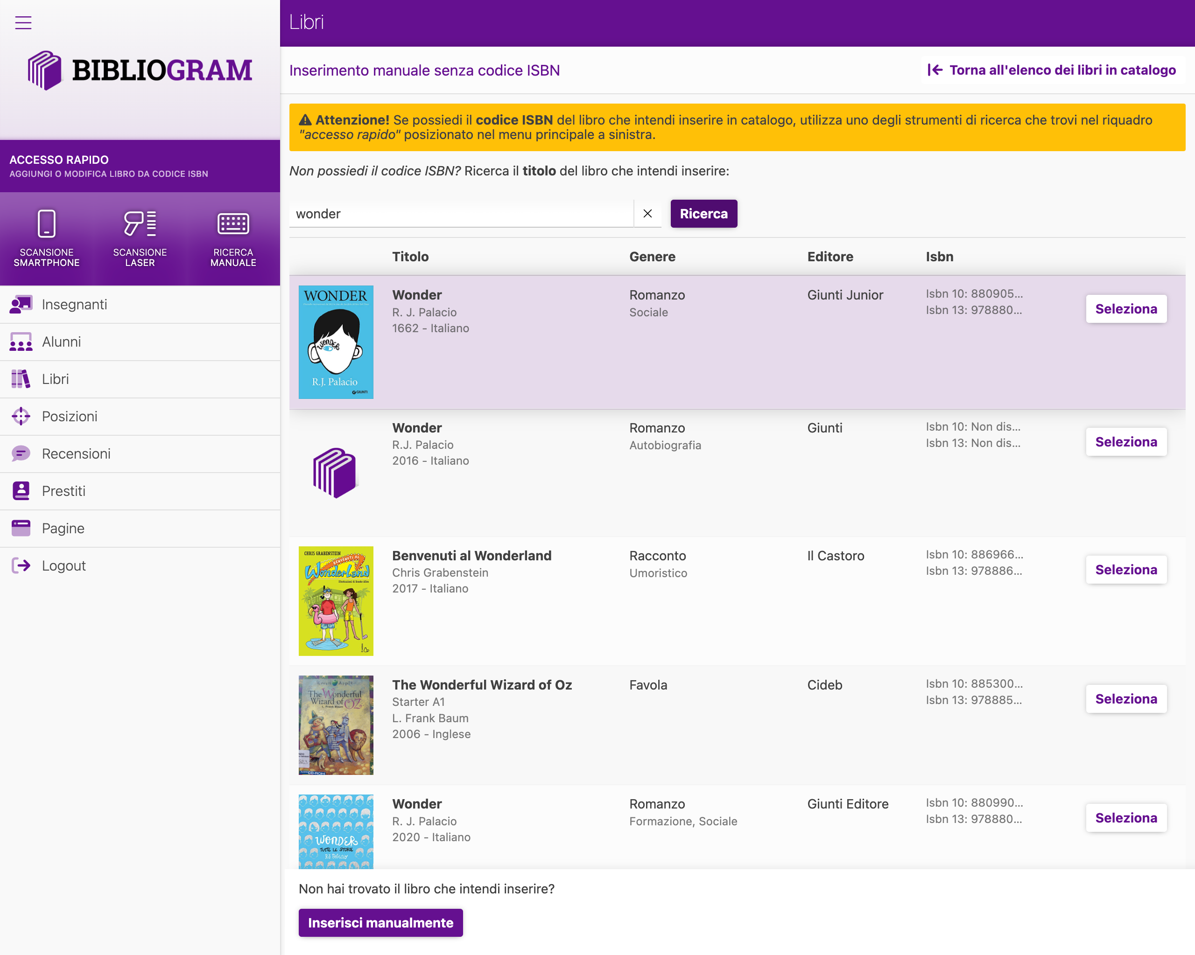Select The Wonderful Wizard of Oz

click(x=1126, y=699)
